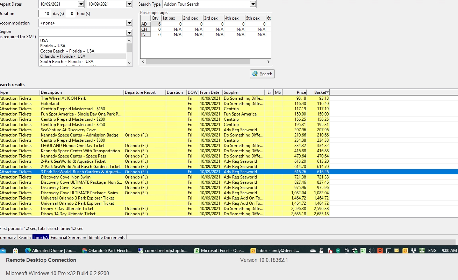
Task: Click the 9:00 AM taskbar clock
Action: [x=449, y=251]
